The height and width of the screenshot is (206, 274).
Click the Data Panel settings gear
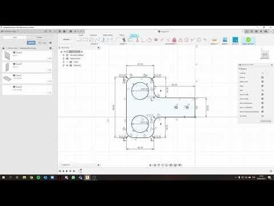coord(51,43)
